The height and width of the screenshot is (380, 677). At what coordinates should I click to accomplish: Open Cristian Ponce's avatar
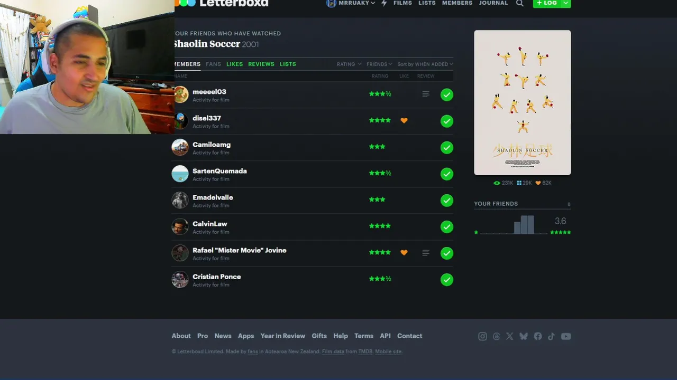coord(180,279)
